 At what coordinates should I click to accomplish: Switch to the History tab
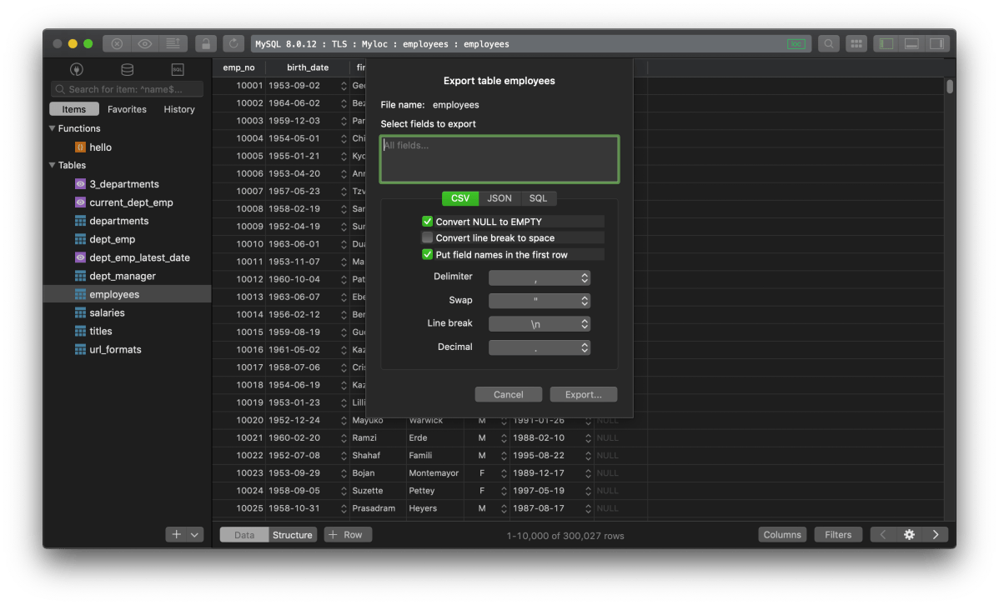click(179, 109)
